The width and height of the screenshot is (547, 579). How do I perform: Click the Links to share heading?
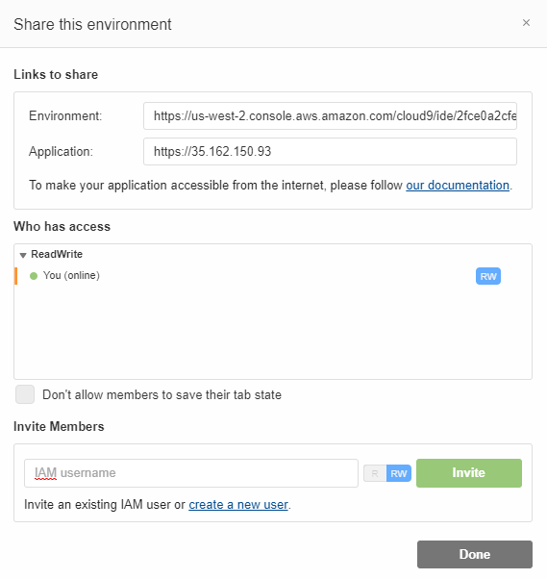point(56,75)
